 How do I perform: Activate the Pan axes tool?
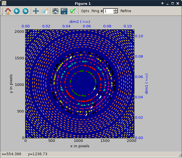[x=36, y=11]
